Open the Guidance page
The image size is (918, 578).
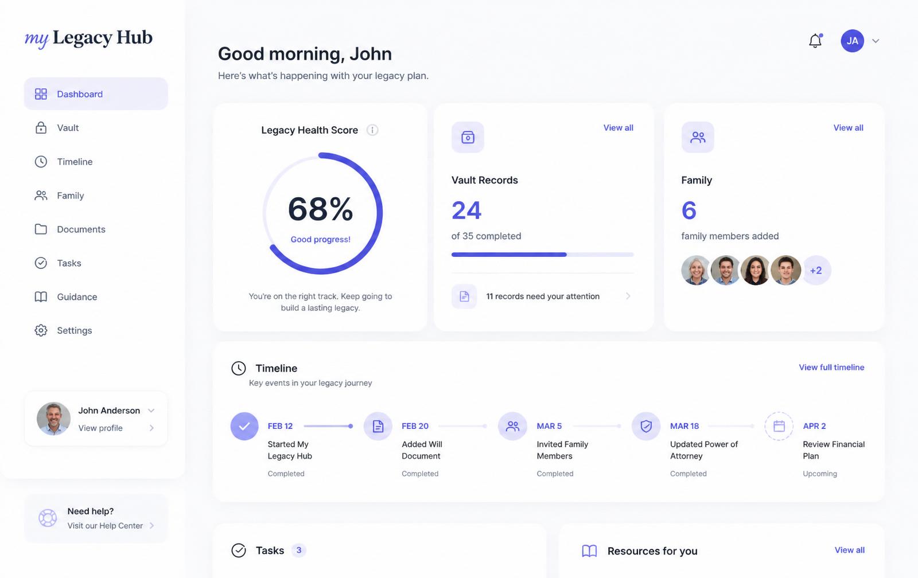click(x=96, y=297)
